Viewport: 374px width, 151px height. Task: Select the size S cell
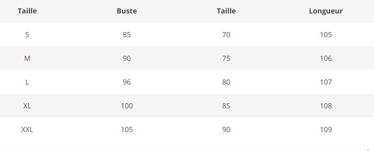click(x=27, y=35)
